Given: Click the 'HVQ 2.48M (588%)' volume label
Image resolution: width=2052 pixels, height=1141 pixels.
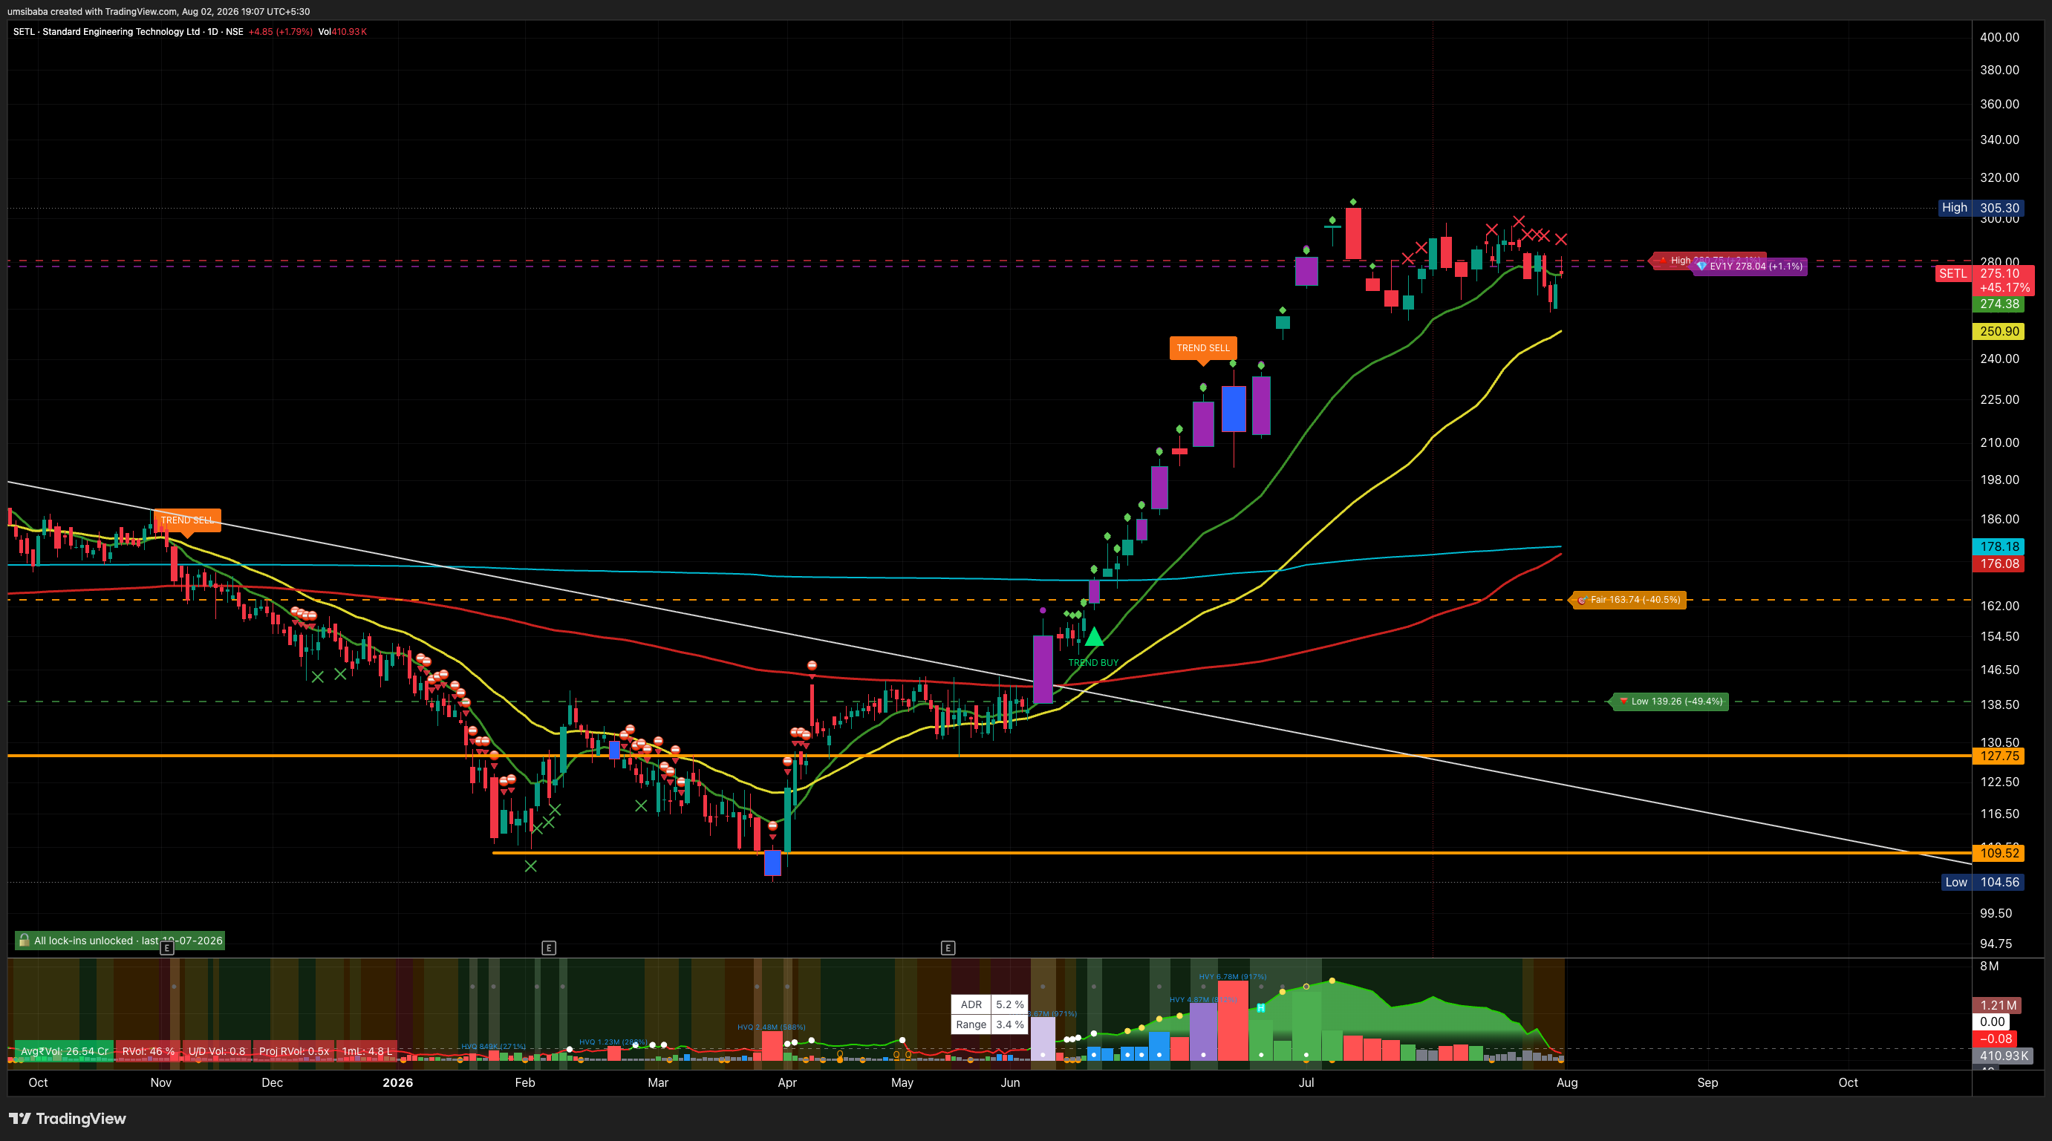Looking at the screenshot, I should coord(771,1027).
